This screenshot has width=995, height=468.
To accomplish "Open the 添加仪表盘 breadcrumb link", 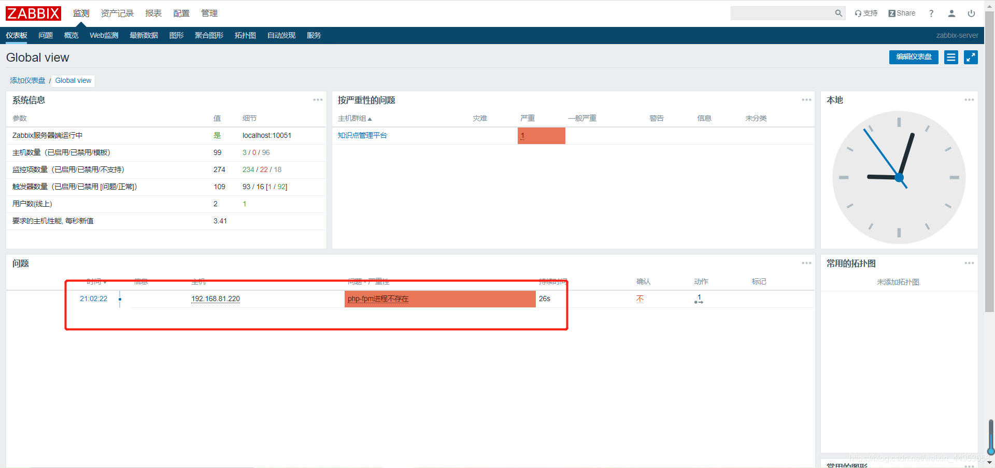I will pos(27,81).
